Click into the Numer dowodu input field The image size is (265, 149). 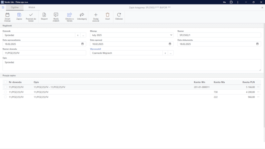click(x=44, y=53)
